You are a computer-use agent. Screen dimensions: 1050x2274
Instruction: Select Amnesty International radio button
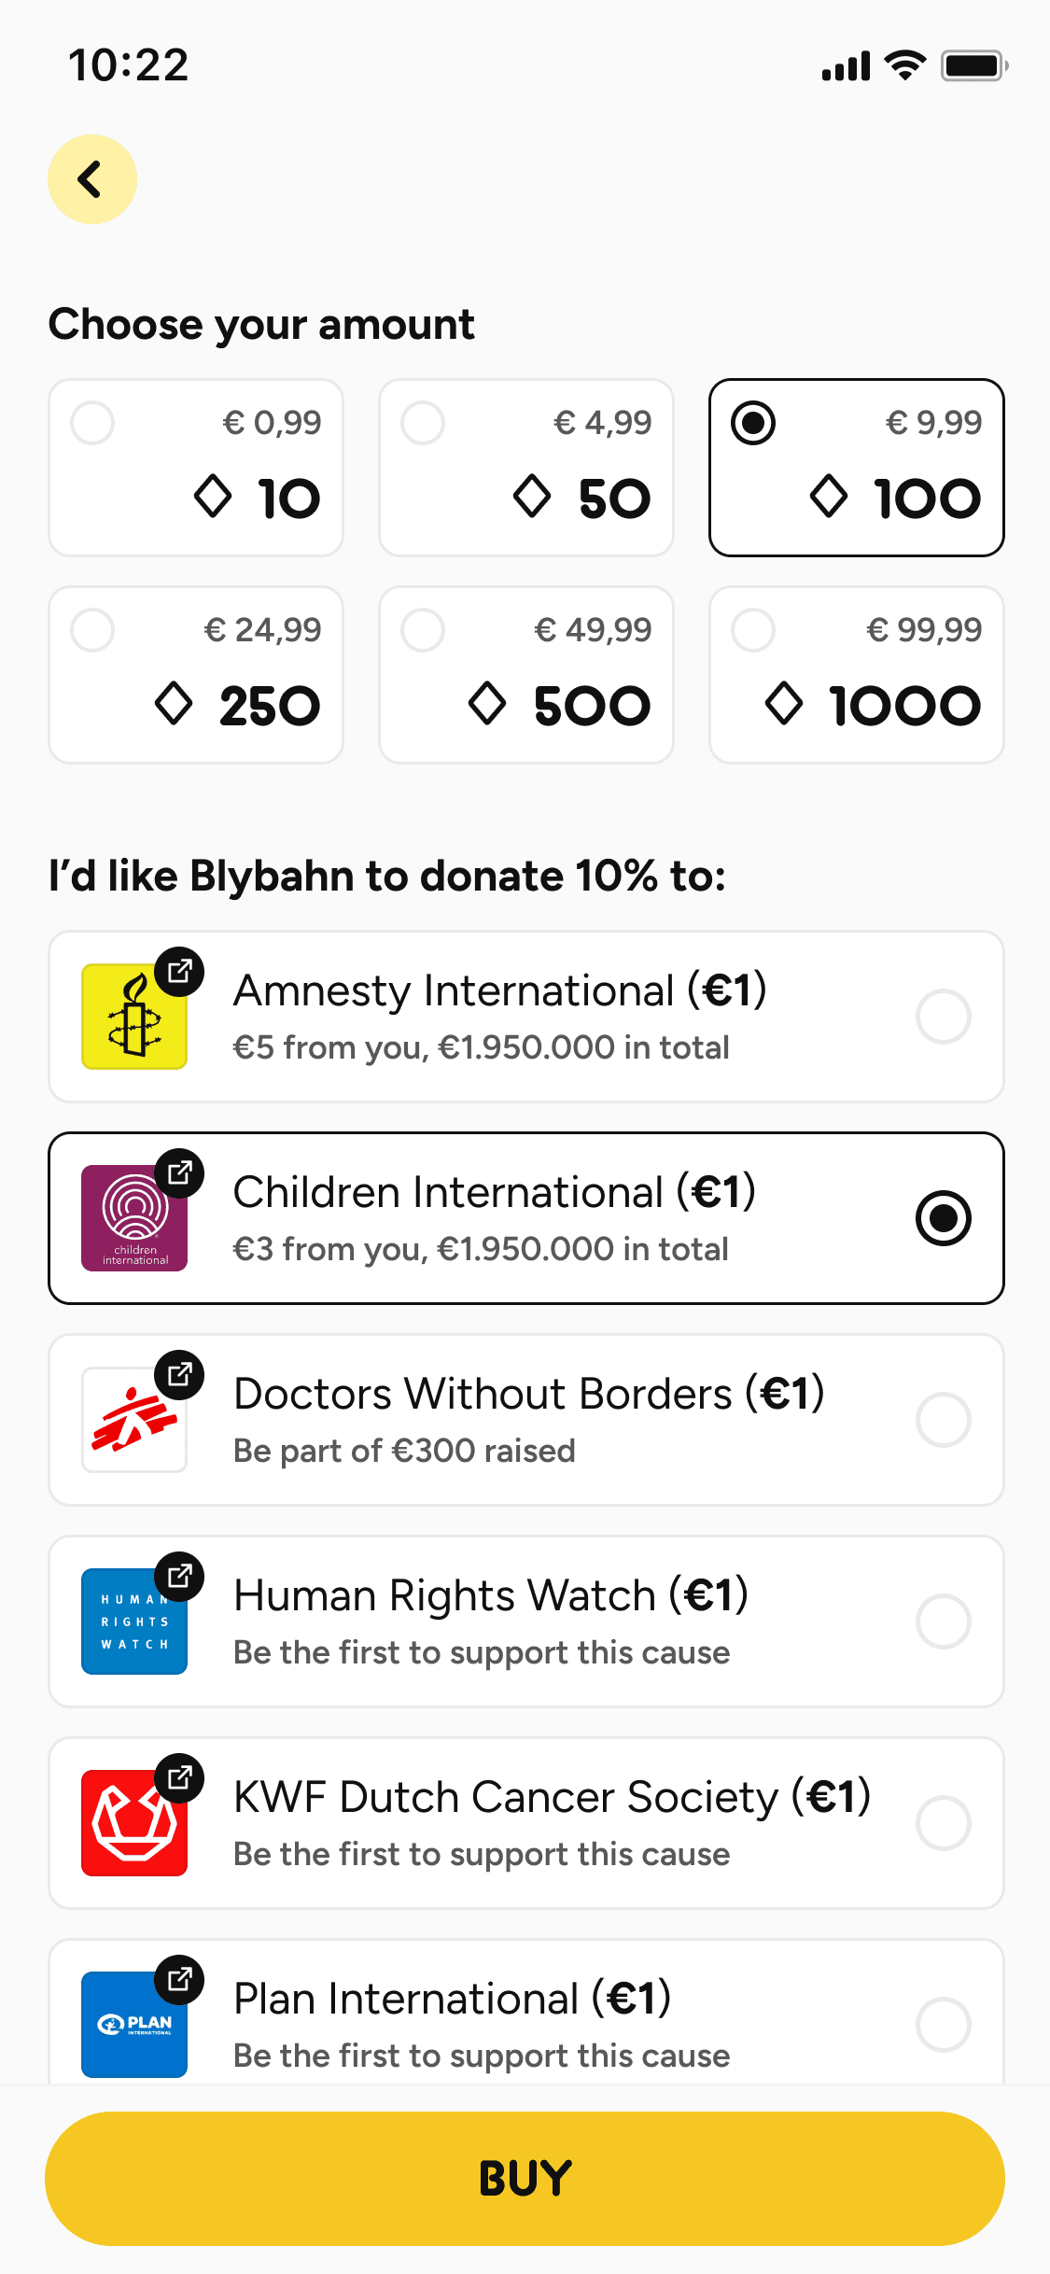943,1017
